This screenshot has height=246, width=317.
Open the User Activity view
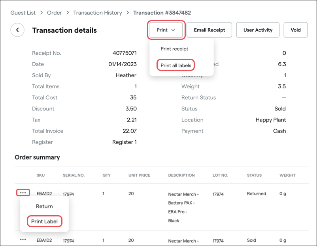click(257, 30)
